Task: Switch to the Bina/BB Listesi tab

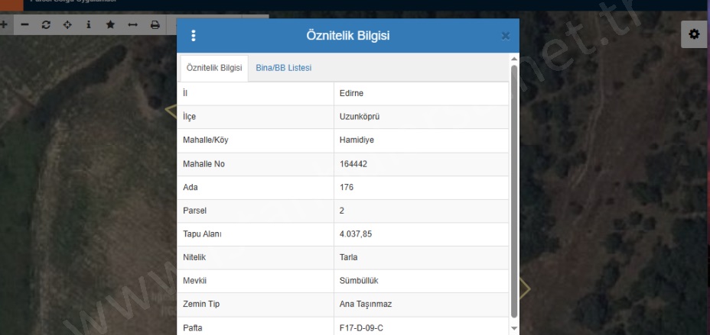Action: (283, 68)
